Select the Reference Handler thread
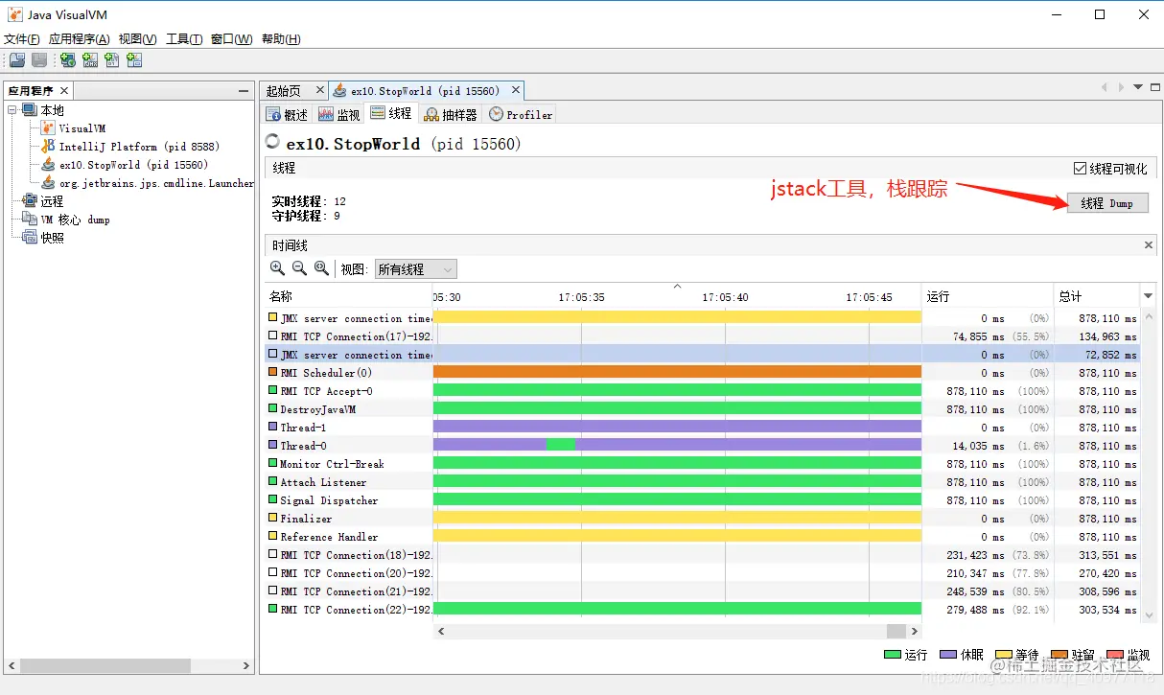 702,537
